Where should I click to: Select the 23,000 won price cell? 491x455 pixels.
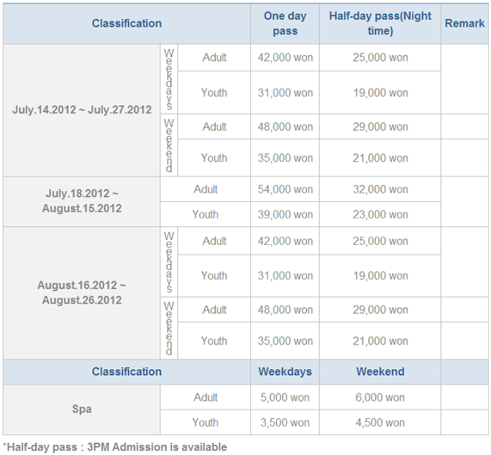tap(380, 215)
